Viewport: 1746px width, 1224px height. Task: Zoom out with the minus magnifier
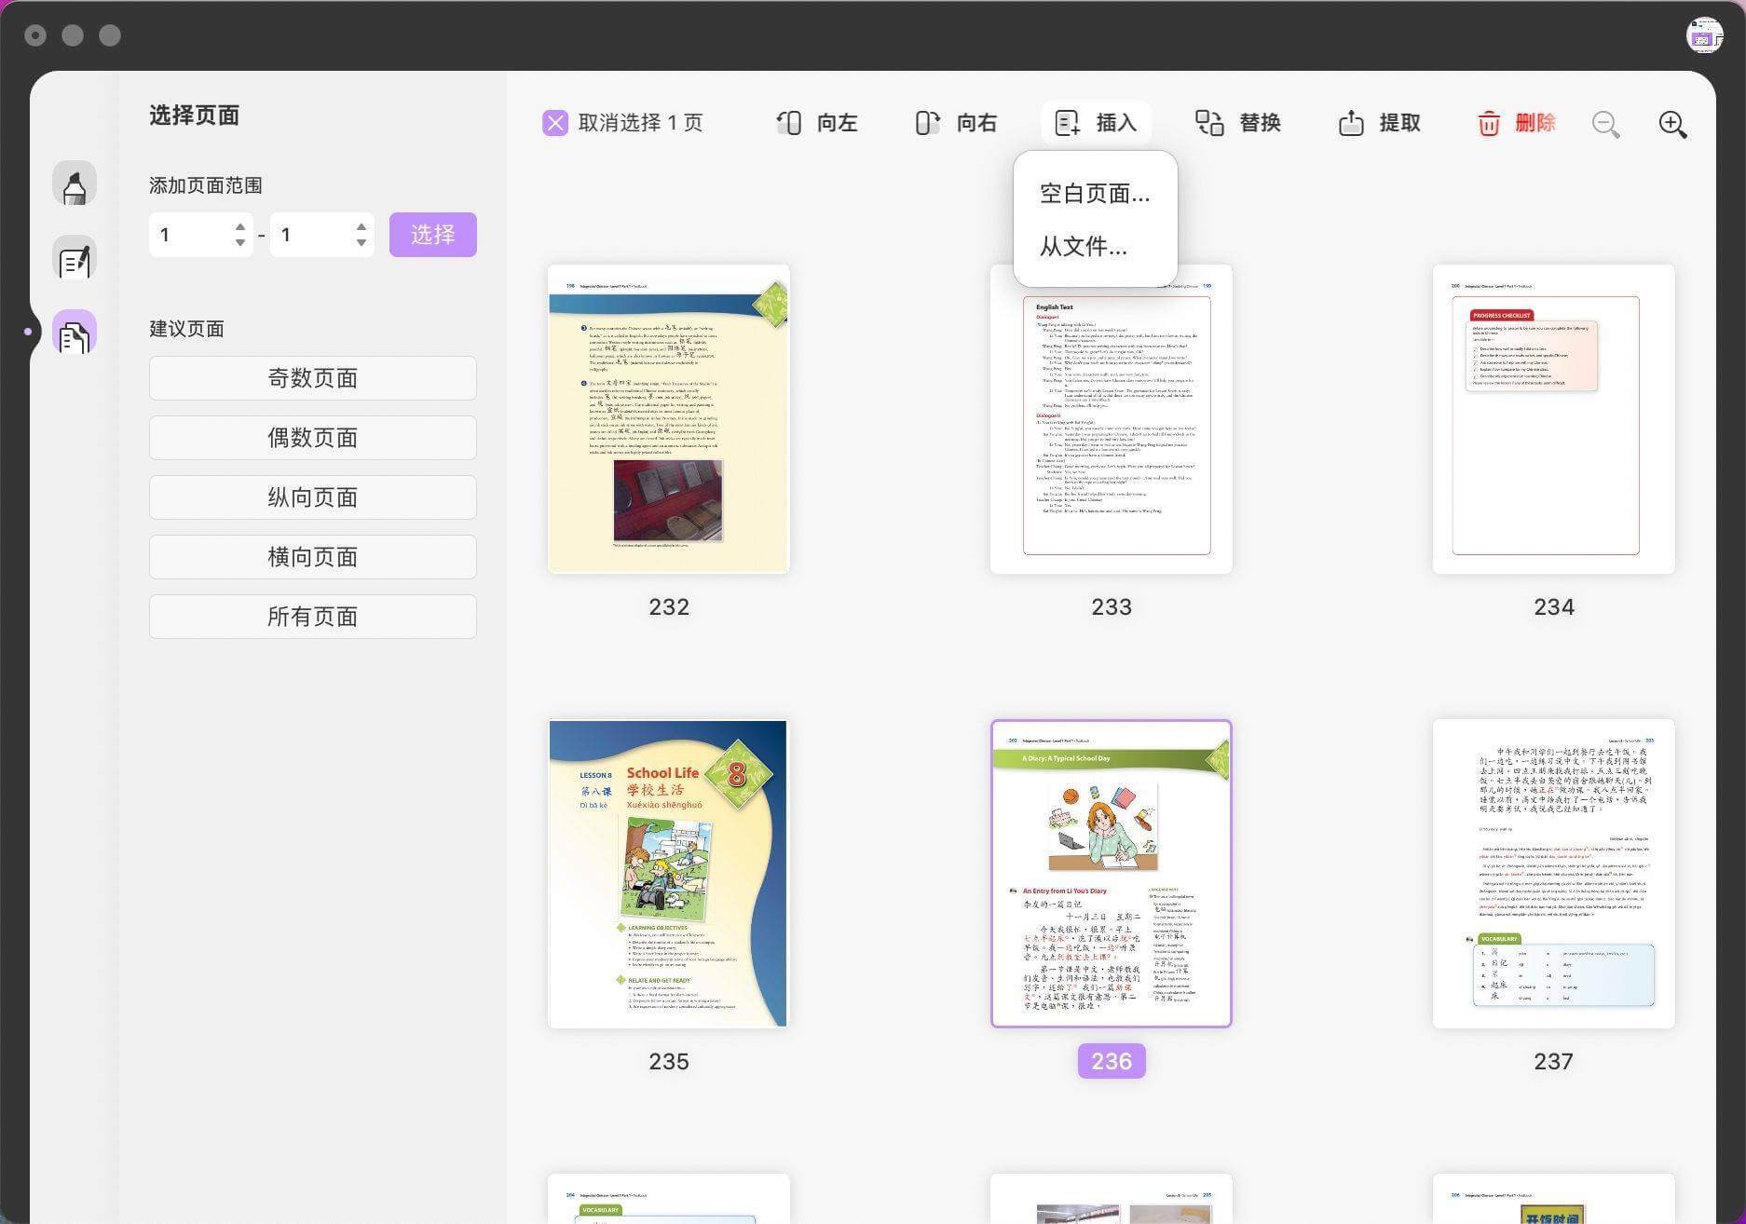pos(1606,125)
